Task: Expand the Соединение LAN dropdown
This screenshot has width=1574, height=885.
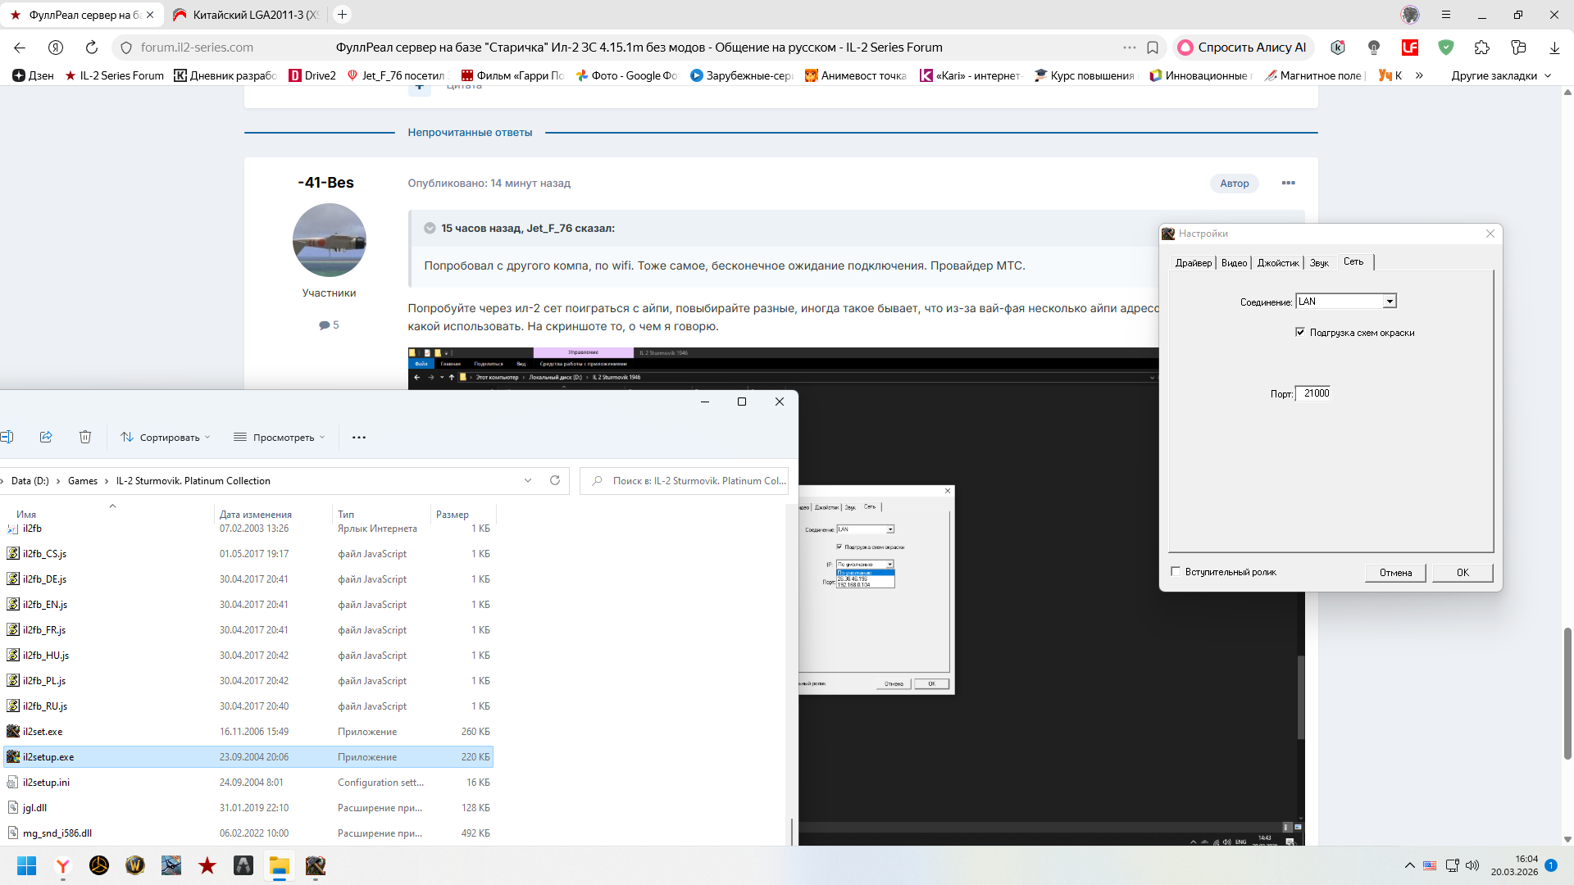Action: 1390,302
